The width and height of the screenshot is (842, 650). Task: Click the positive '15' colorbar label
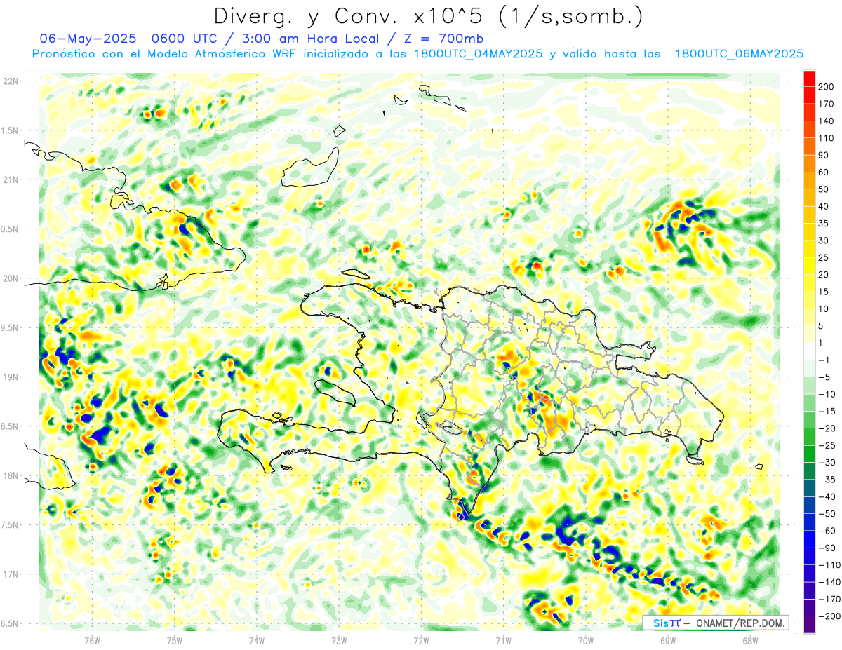(824, 292)
